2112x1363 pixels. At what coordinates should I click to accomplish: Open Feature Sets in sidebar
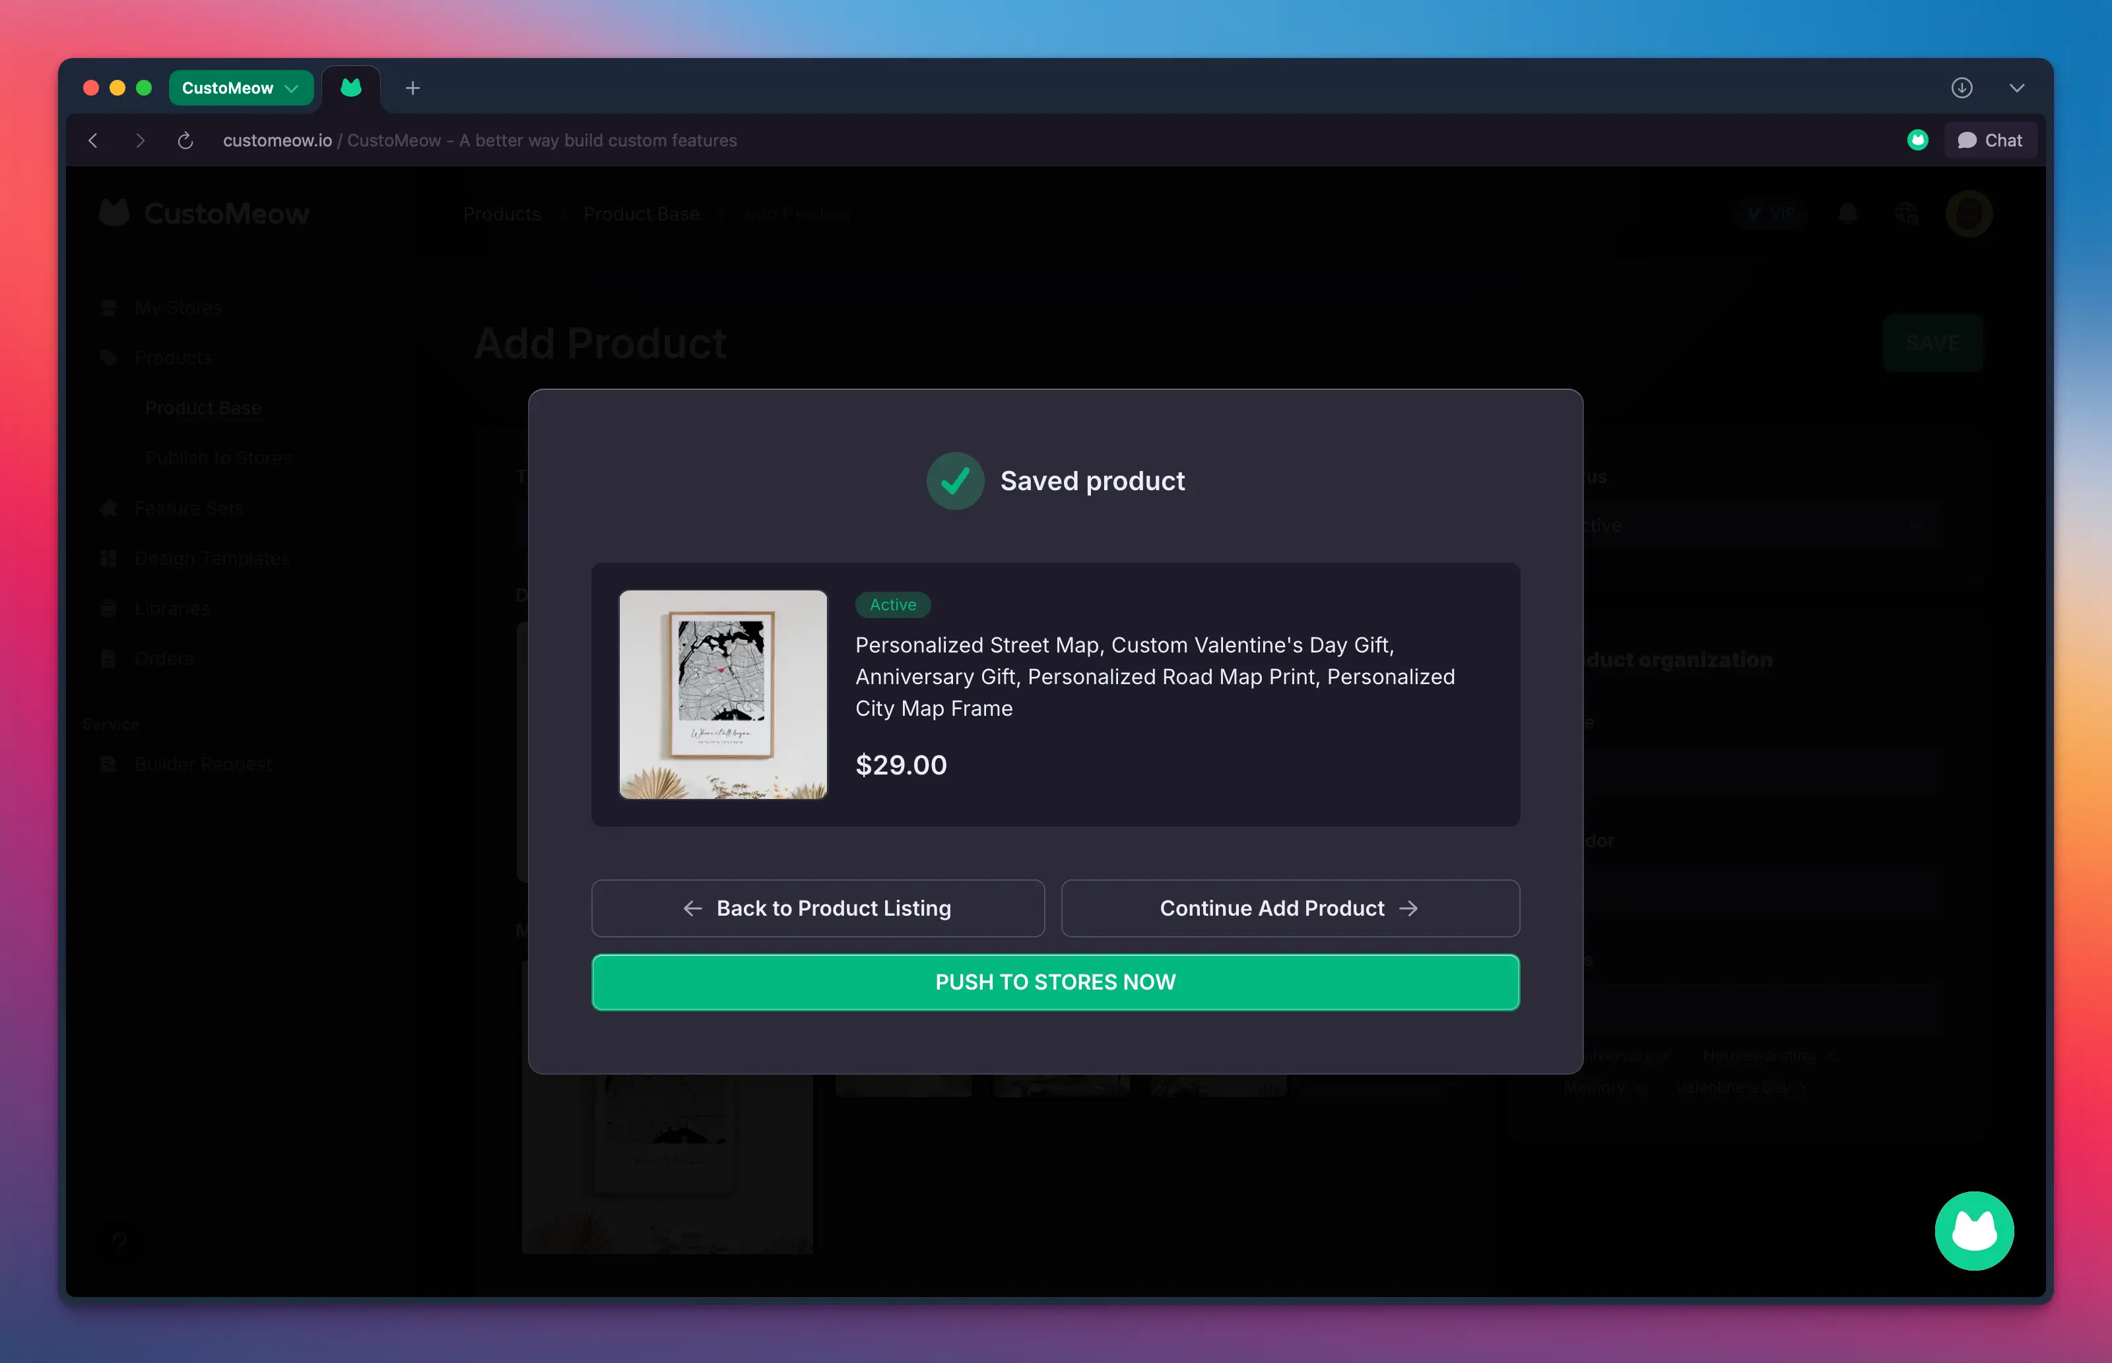[189, 508]
